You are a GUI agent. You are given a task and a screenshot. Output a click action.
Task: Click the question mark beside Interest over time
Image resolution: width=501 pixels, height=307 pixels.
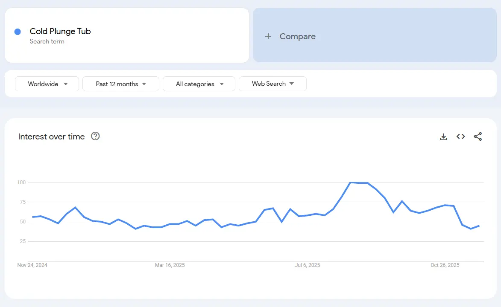point(95,136)
